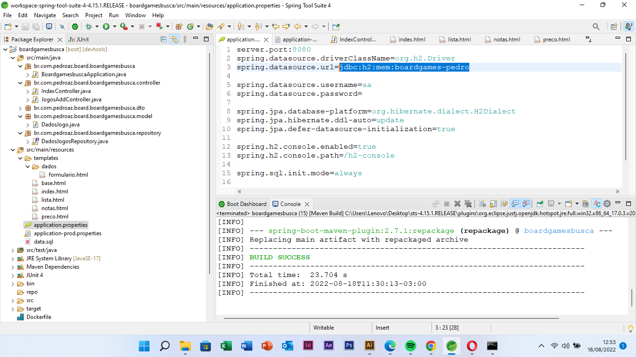Click the green Spring Boot relaunch icon
Screen dimensions: 636x357
(75, 26)
